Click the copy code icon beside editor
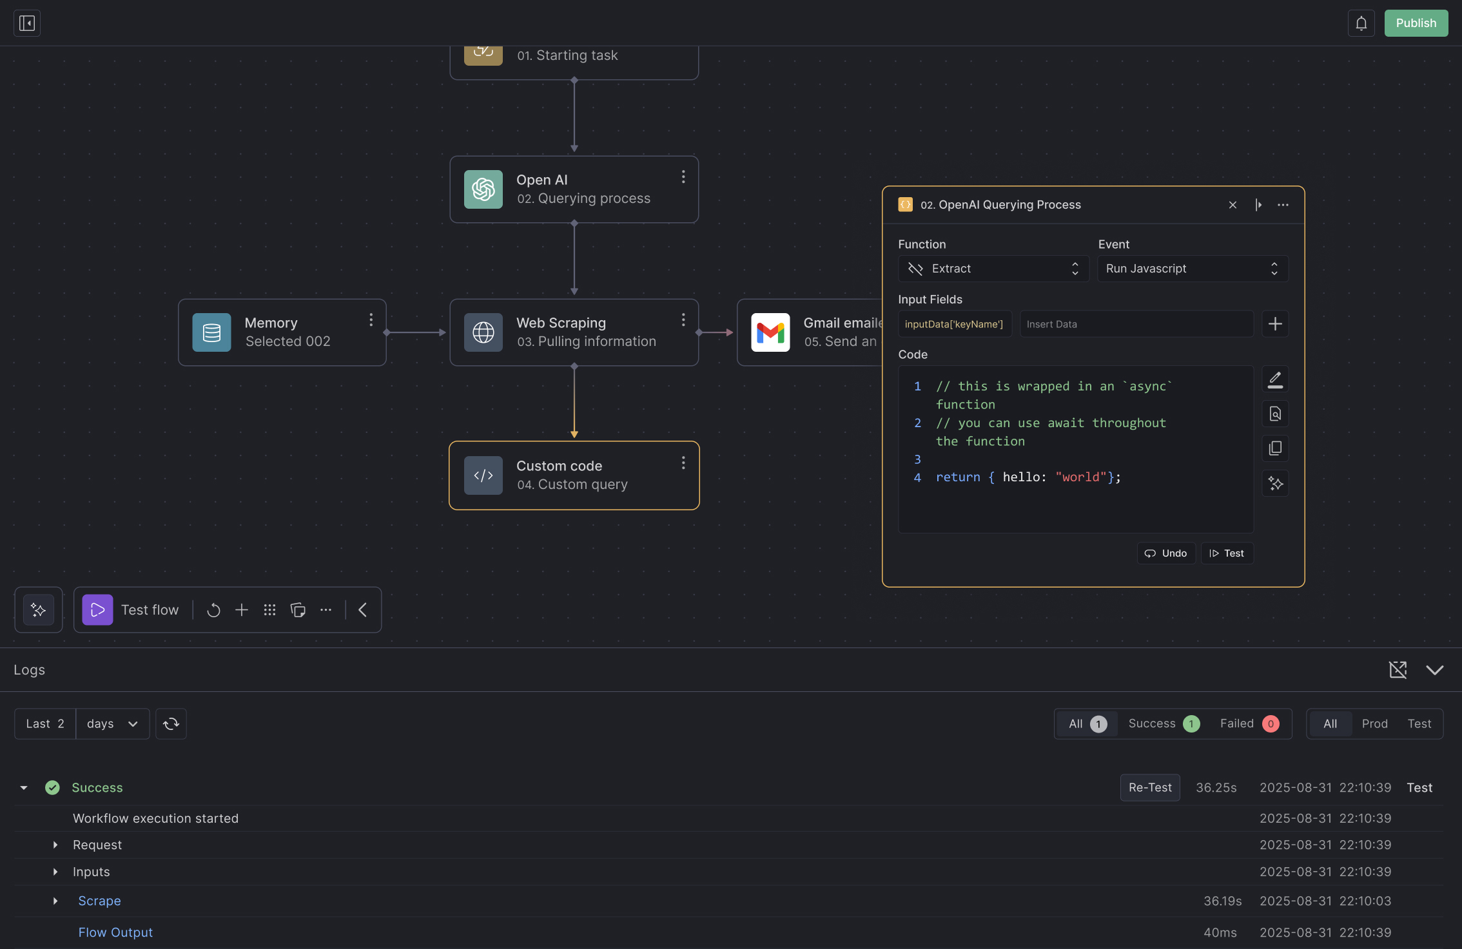Viewport: 1462px width, 949px height. coord(1275,448)
